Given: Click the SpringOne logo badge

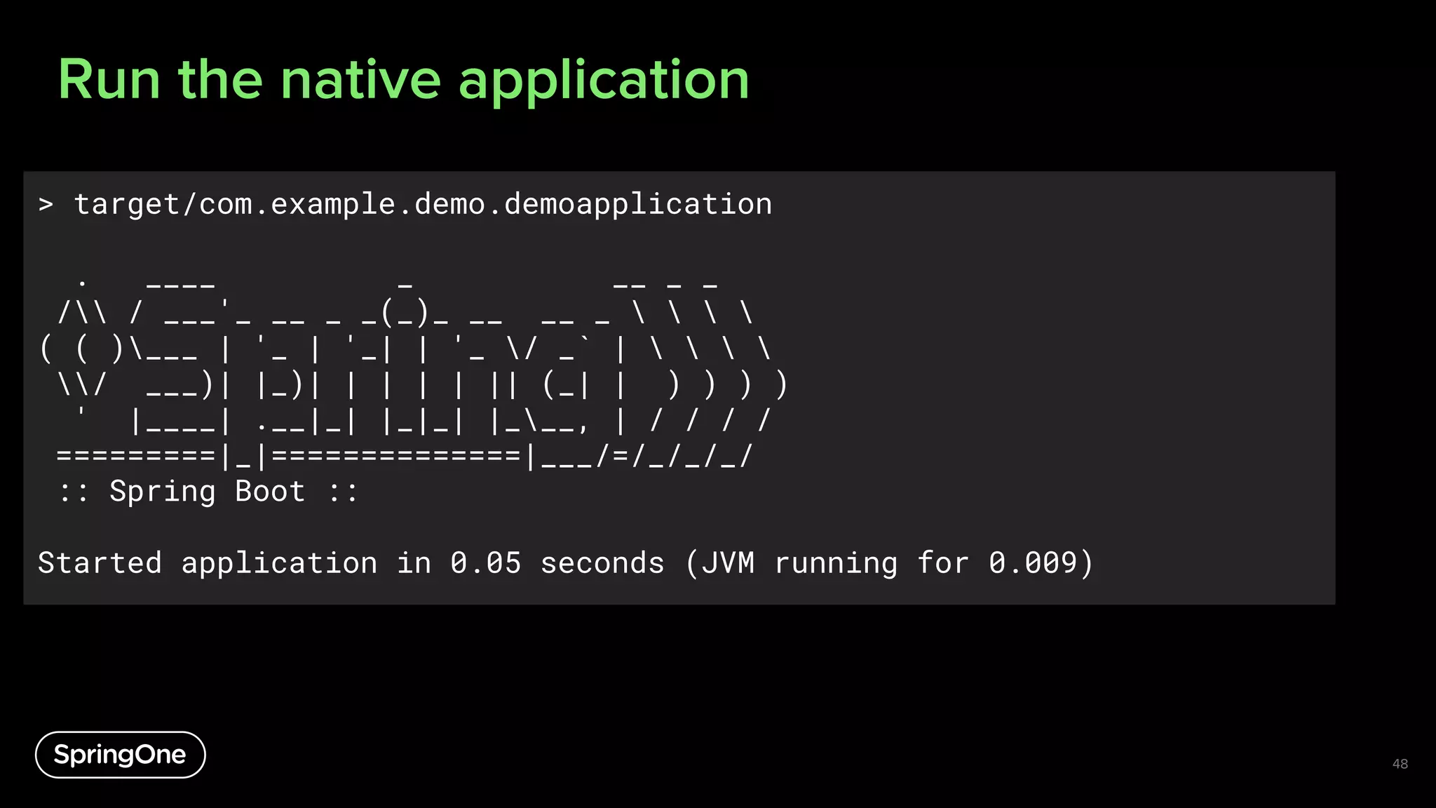Looking at the screenshot, I should coord(120,755).
